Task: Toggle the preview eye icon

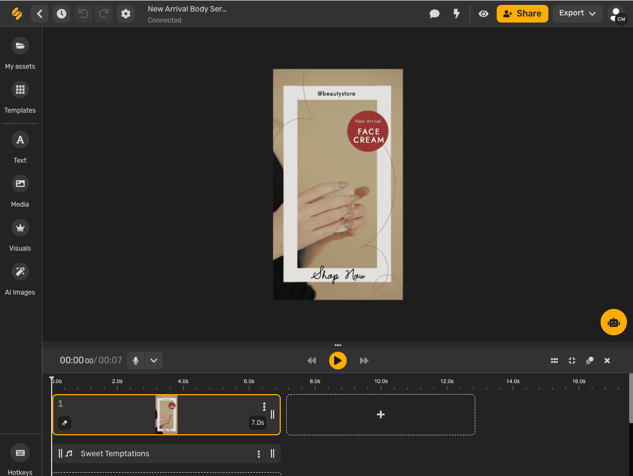Action: click(x=483, y=13)
